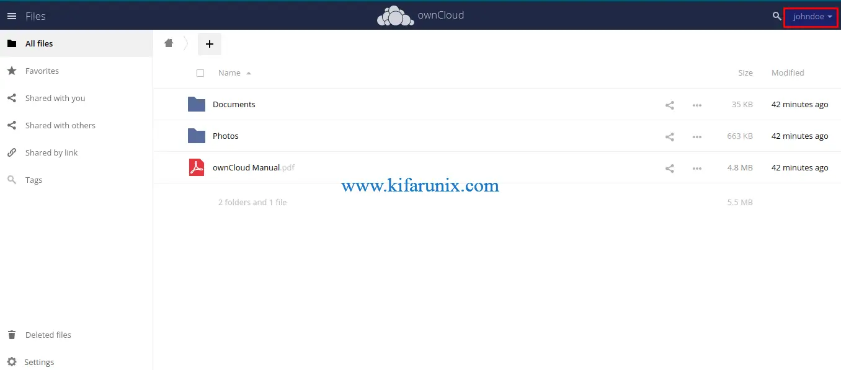Expand the johndoe user dropdown
The image size is (841, 370).
click(x=812, y=17)
